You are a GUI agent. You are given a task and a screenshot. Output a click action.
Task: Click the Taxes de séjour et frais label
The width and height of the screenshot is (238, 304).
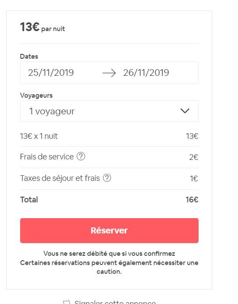pyautogui.click(x=60, y=178)
